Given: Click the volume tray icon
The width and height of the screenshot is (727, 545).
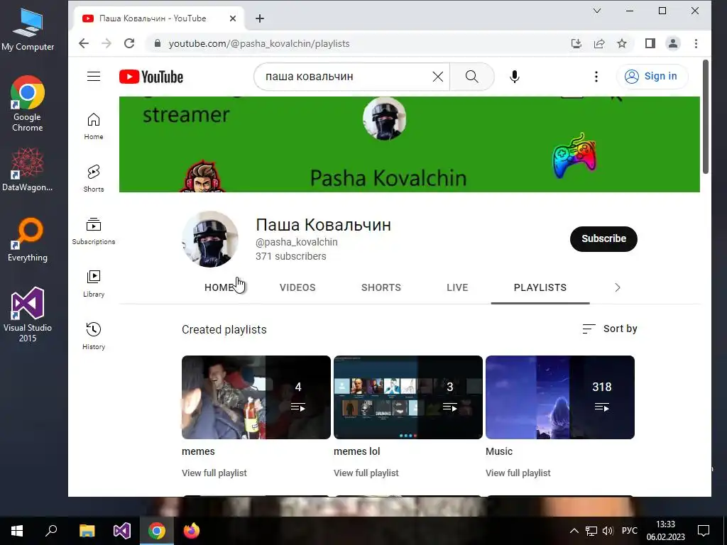Looking at the screenshot, I should pyautogui.click(x=608, y=531).
